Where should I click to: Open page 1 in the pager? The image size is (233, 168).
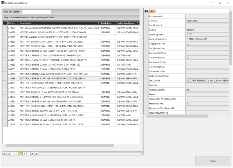click(13, 153)
